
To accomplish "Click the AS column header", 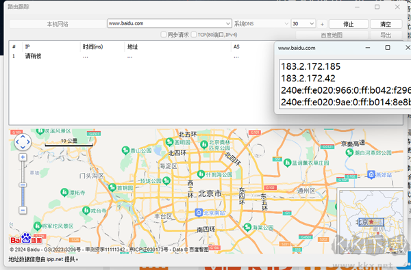I will pyautogui.click(x=236, y=46).
